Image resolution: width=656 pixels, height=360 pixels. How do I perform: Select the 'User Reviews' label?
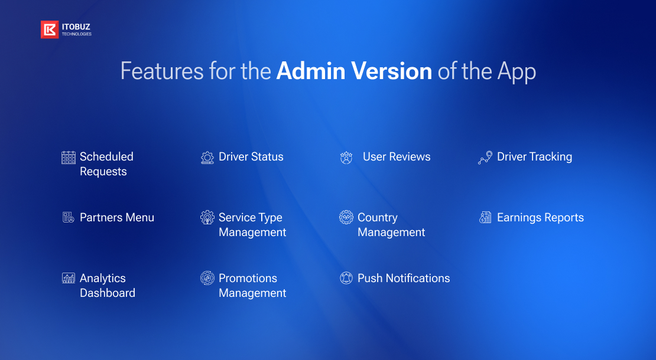click(397, 156)
